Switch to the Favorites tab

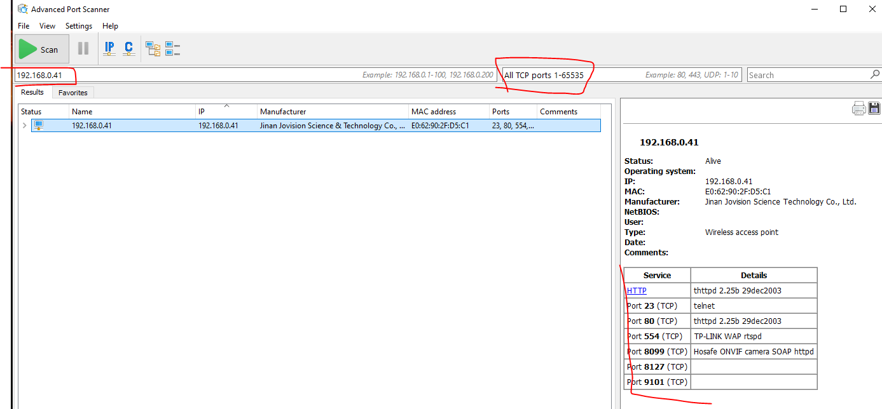click(x=72, y=93)
